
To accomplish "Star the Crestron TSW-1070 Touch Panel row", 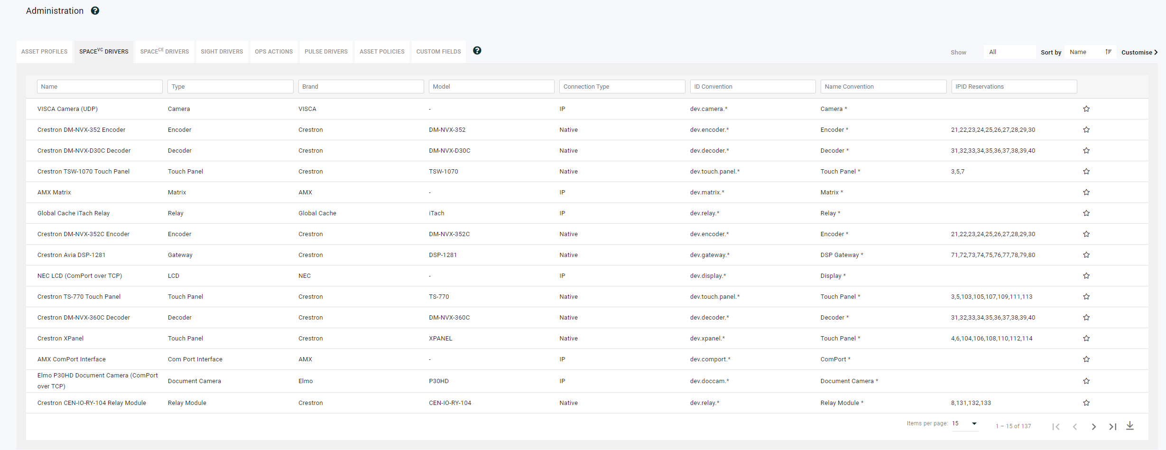I will (x=1086, y=171).
